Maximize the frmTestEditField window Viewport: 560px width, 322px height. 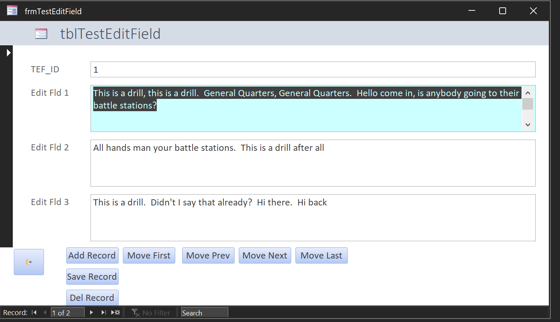[503, 11]
